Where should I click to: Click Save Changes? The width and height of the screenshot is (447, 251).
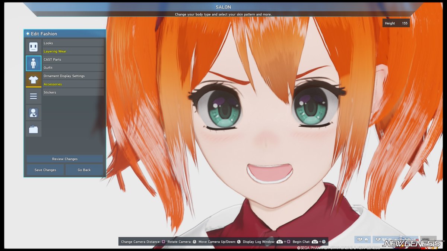[x=45, y=170]
